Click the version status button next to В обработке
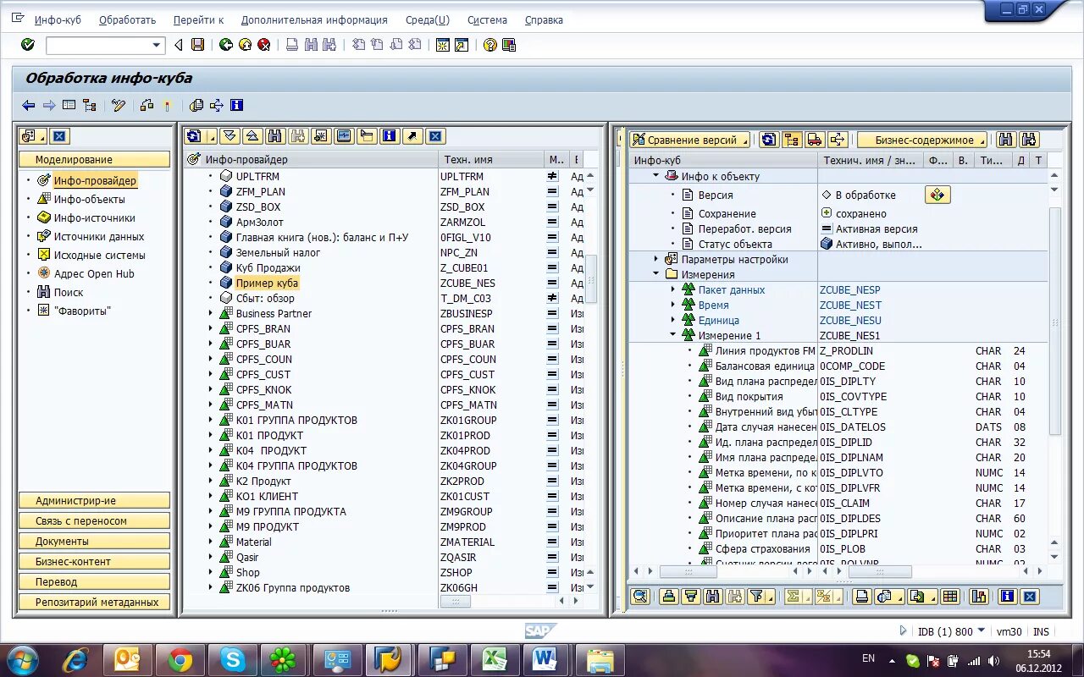Viewport: 1084px width, 677px height. 937,195
